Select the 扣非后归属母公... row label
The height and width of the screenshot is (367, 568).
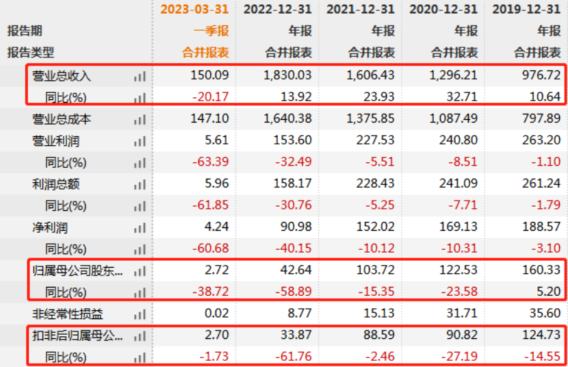77,336
